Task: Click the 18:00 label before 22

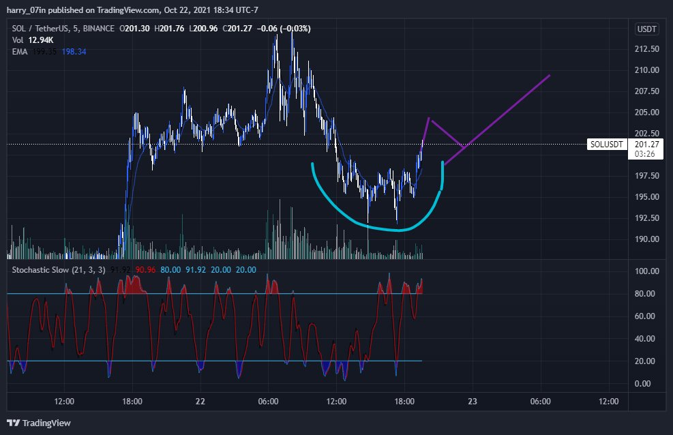Action: 132,402
